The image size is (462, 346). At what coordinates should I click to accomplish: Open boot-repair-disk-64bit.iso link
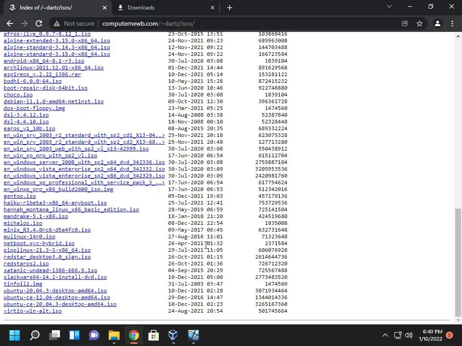[46, 88]
